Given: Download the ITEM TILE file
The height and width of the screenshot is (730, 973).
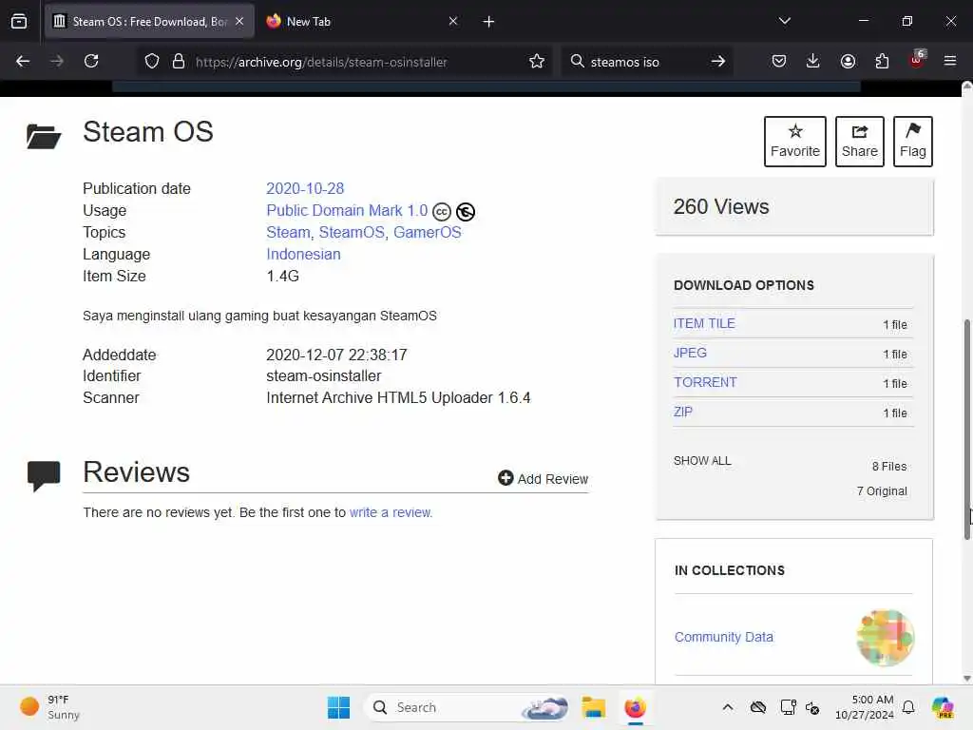Looking at the screenshot, I should coord(704,323).
